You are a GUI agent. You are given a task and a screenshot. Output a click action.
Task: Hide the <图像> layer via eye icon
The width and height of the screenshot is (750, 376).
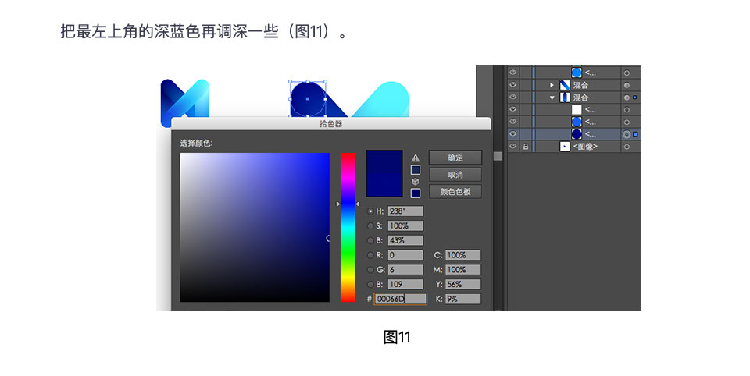point(512,147)
